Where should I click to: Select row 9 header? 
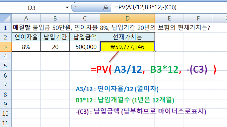[x=6, y=104]
